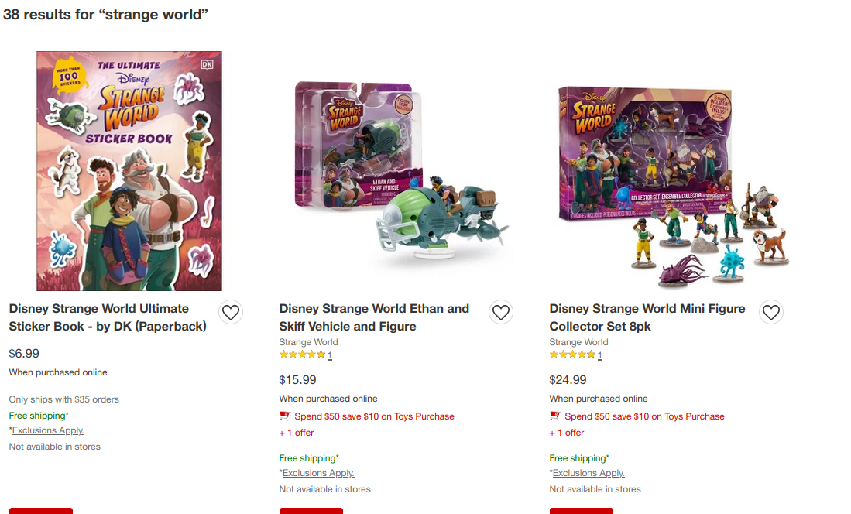The image size is (851, 514).
Task: Expand '+ 1 offer' under Mini Figure Collector Set
Action: (x=567, y=433)
